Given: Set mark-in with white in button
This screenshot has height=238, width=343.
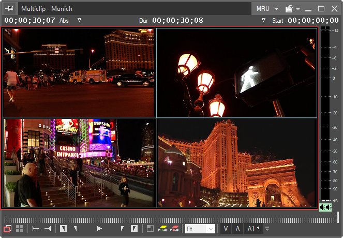Looking at the screenshot, I should pos(63,229).
